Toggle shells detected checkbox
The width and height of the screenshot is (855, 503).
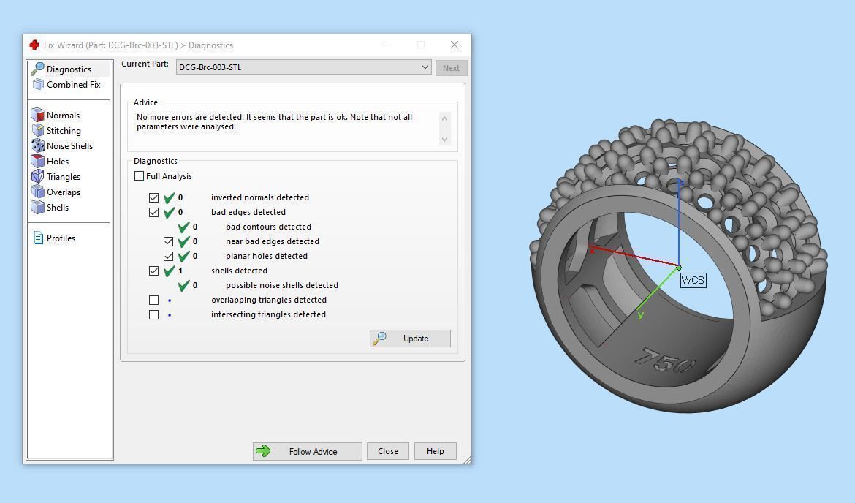[153, 271]
